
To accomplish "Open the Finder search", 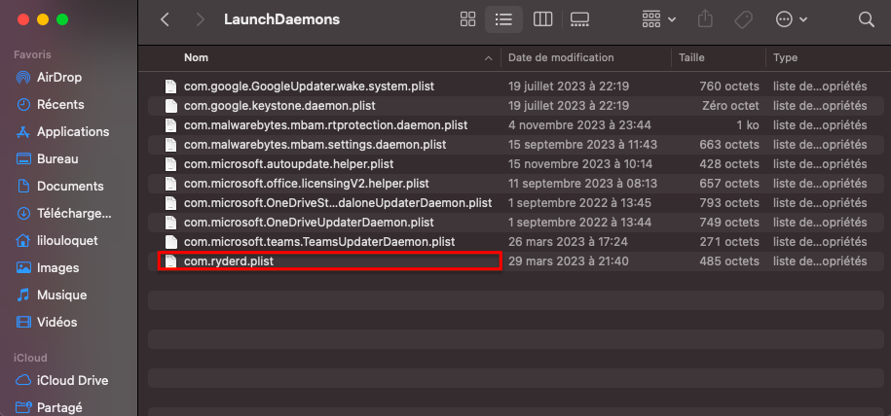I will coord(866,19).
